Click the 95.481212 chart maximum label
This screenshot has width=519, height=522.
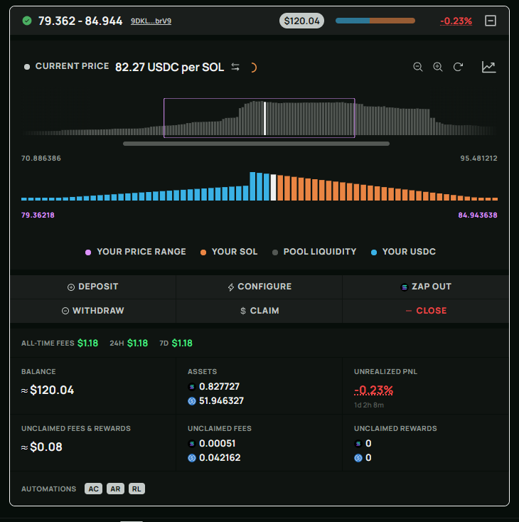coord(478,158)
